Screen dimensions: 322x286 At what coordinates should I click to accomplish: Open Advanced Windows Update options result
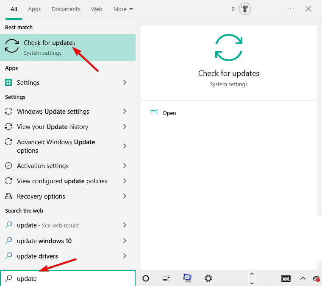68,146
